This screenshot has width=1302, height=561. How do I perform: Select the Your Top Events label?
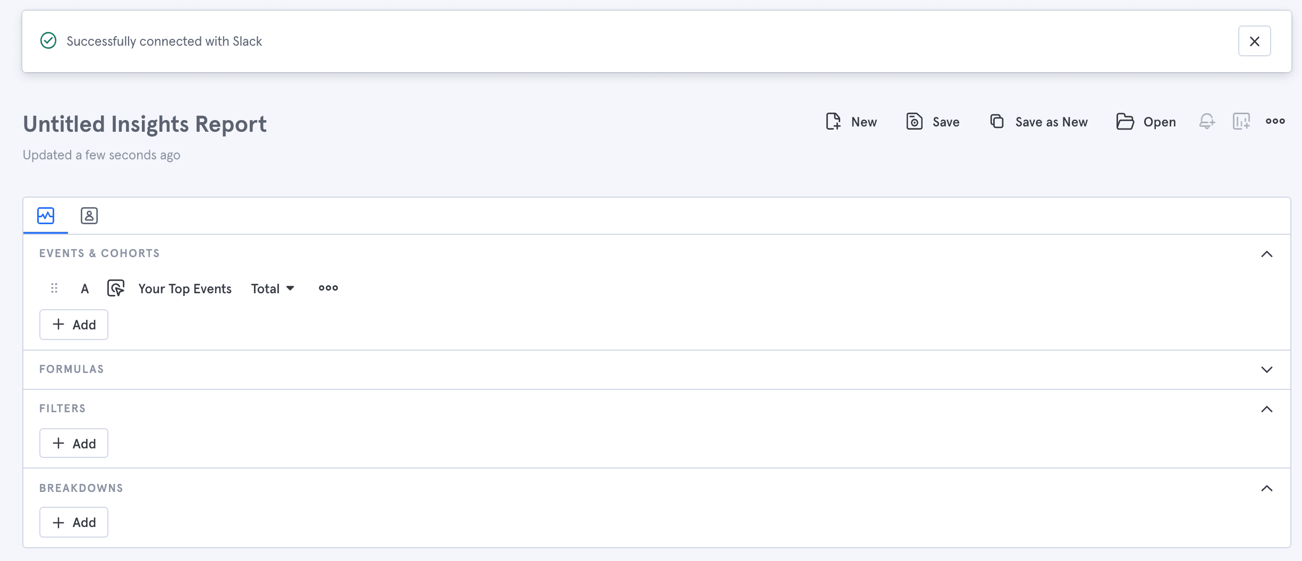point(184,288)
